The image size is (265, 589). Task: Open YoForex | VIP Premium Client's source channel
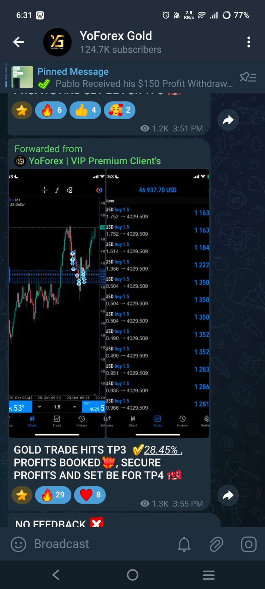pos(95,161)
